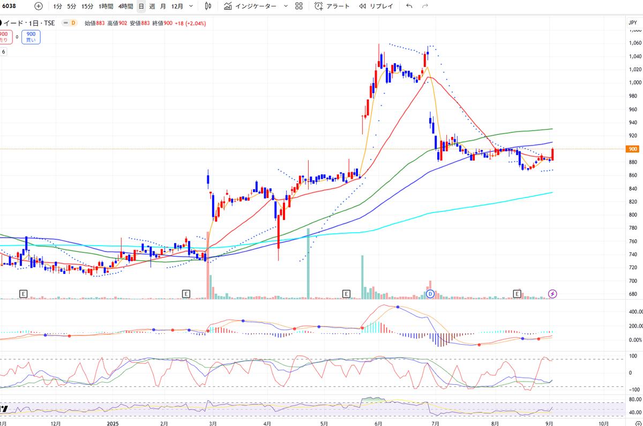Open the E earnings marker in mid 2月
The image size is (643, 426).
point(186,293)
